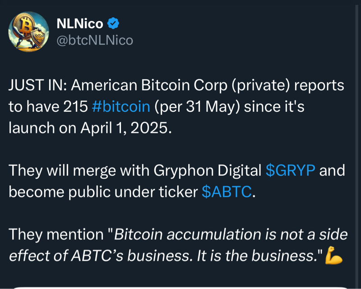Image resolution: width=361 pixels, height=289 pixels.
Task: Click the flexed bicep emoji
Action: click(x=334, y=257)
